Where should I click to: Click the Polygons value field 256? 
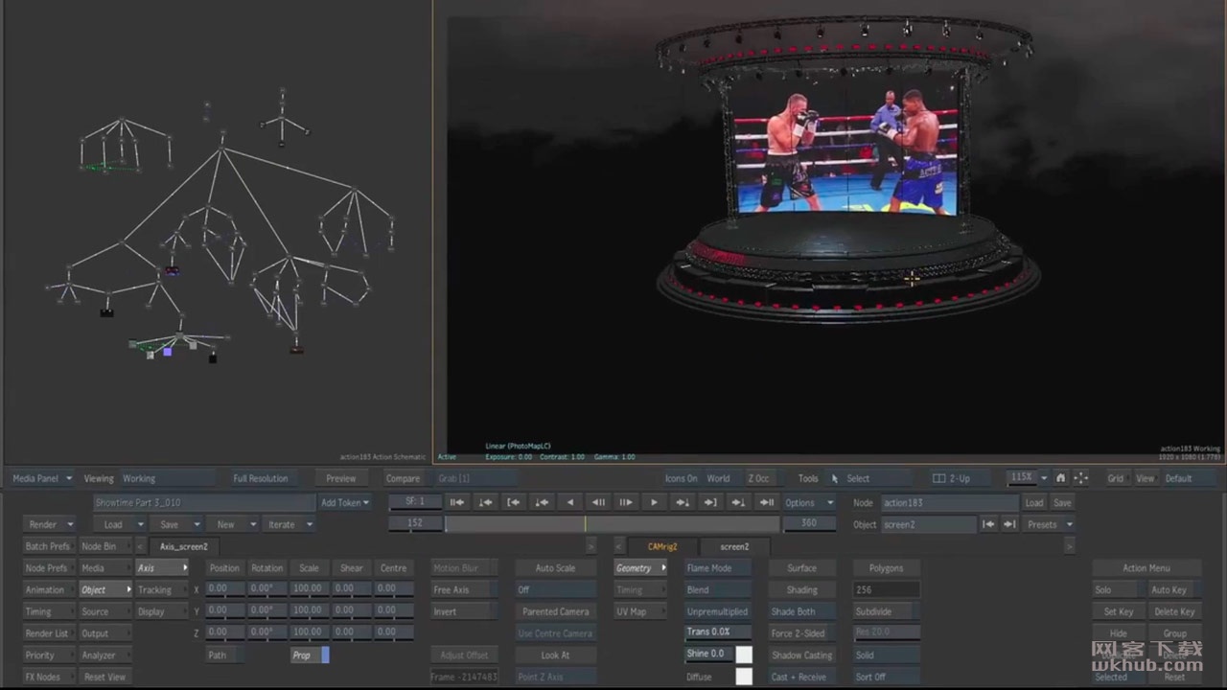pyautogui.click(x=887, y=590)
